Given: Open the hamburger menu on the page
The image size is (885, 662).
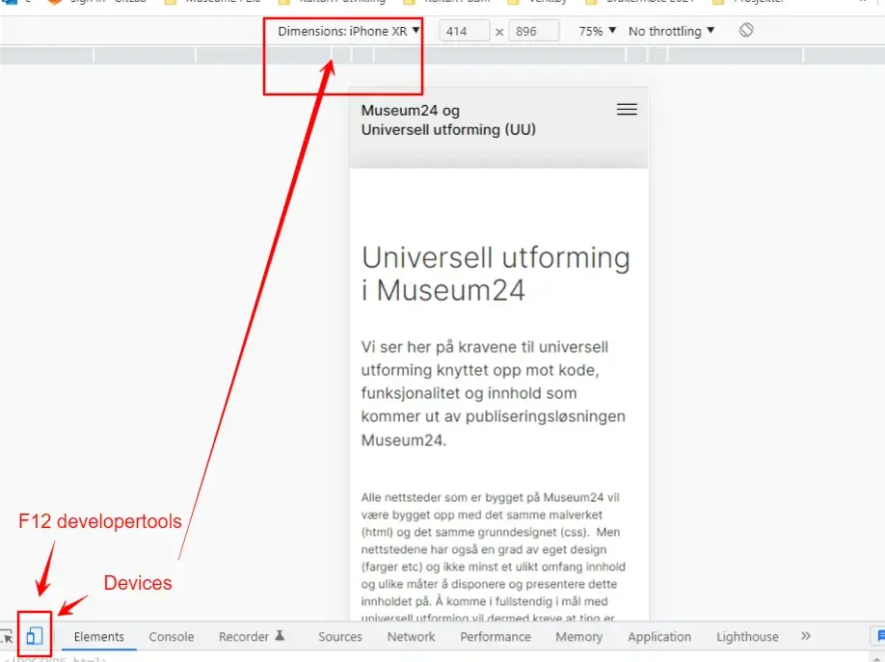Looking at the screenshot, I should click(627, 110).
